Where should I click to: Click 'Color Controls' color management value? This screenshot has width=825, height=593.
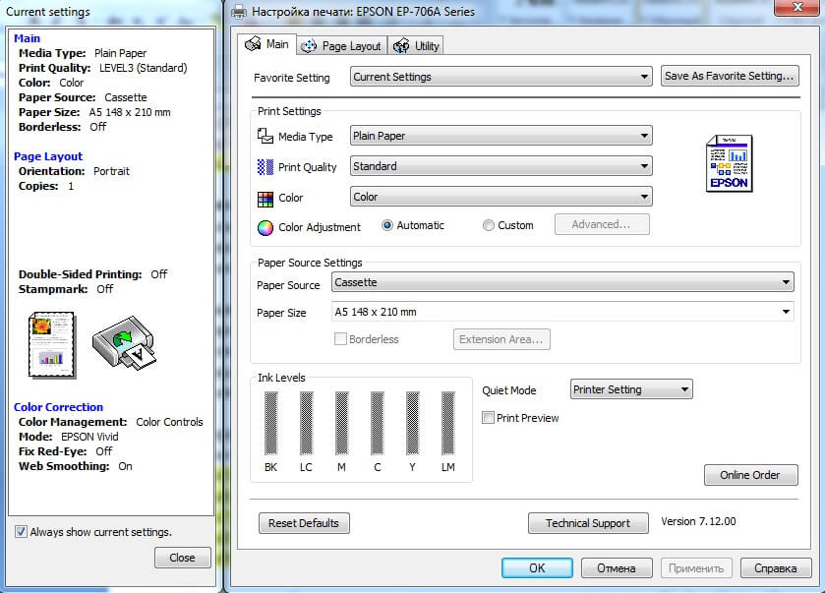169,422
